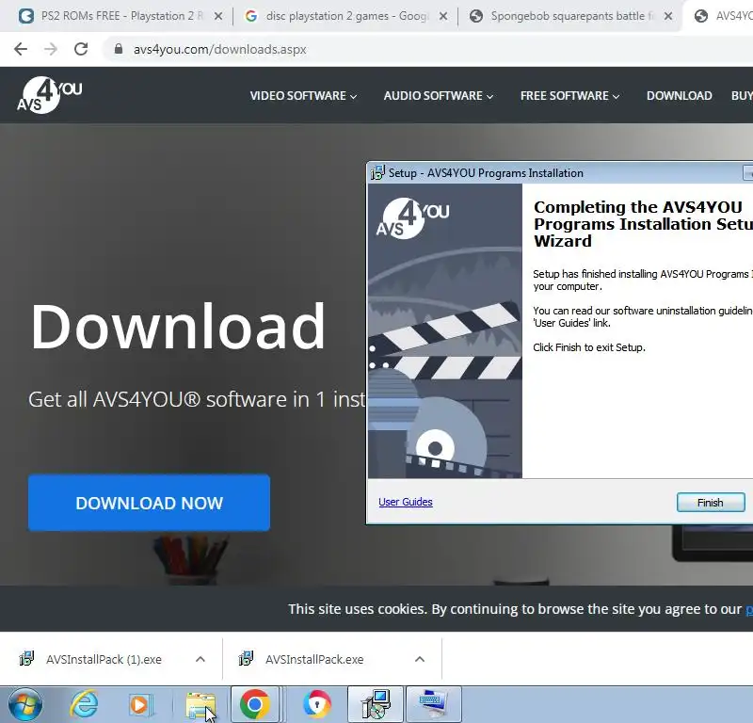Click the browser forward arrow
Screen dimensions: 753x723
pos(51,49)
